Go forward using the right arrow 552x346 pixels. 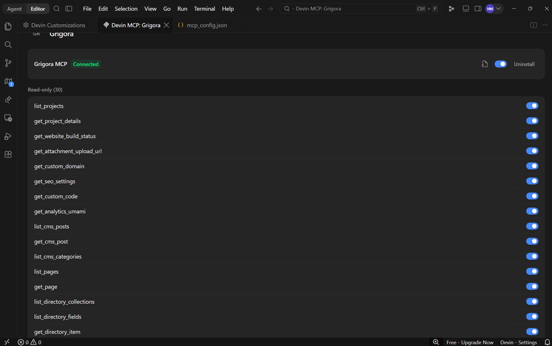click(271, 9)
